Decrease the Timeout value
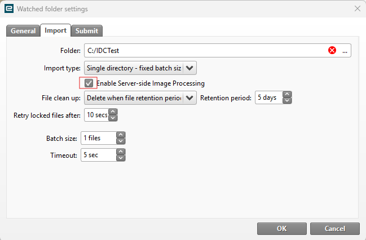 pos(120,157)
